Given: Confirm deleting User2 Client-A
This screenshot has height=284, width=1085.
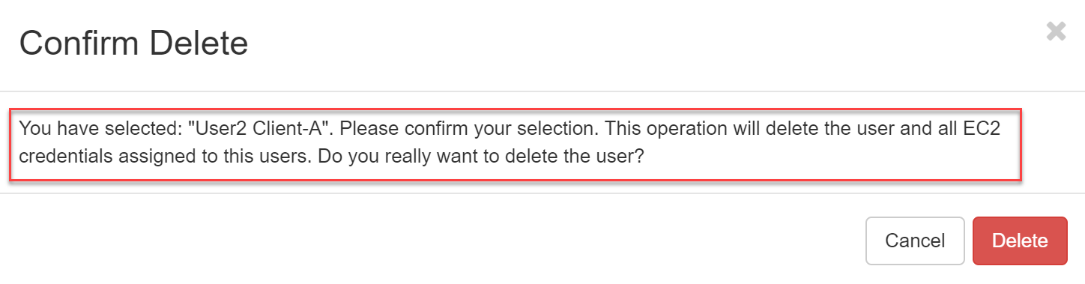Looking at the screenshot, I should [1020, 241].
